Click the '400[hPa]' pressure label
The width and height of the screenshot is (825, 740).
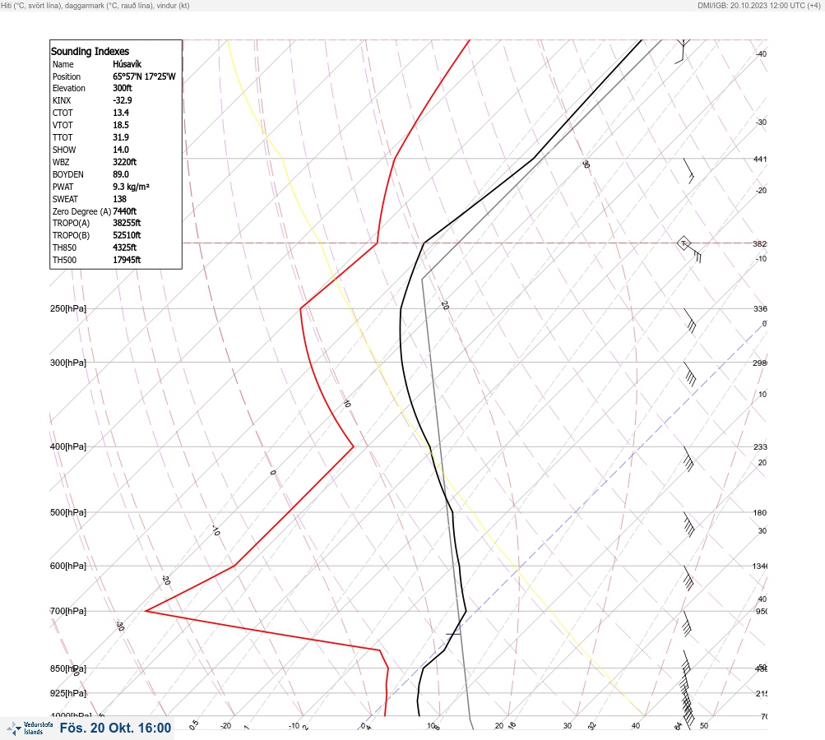point(68,447)
